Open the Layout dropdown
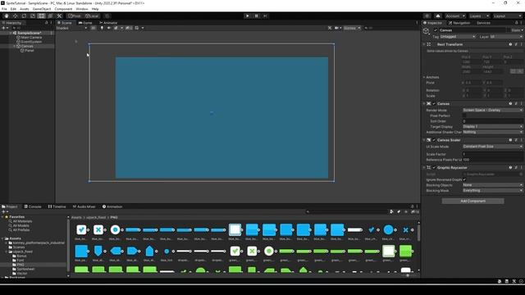Image resolution: width=525 pixels, height=295 pixels. 507,16
